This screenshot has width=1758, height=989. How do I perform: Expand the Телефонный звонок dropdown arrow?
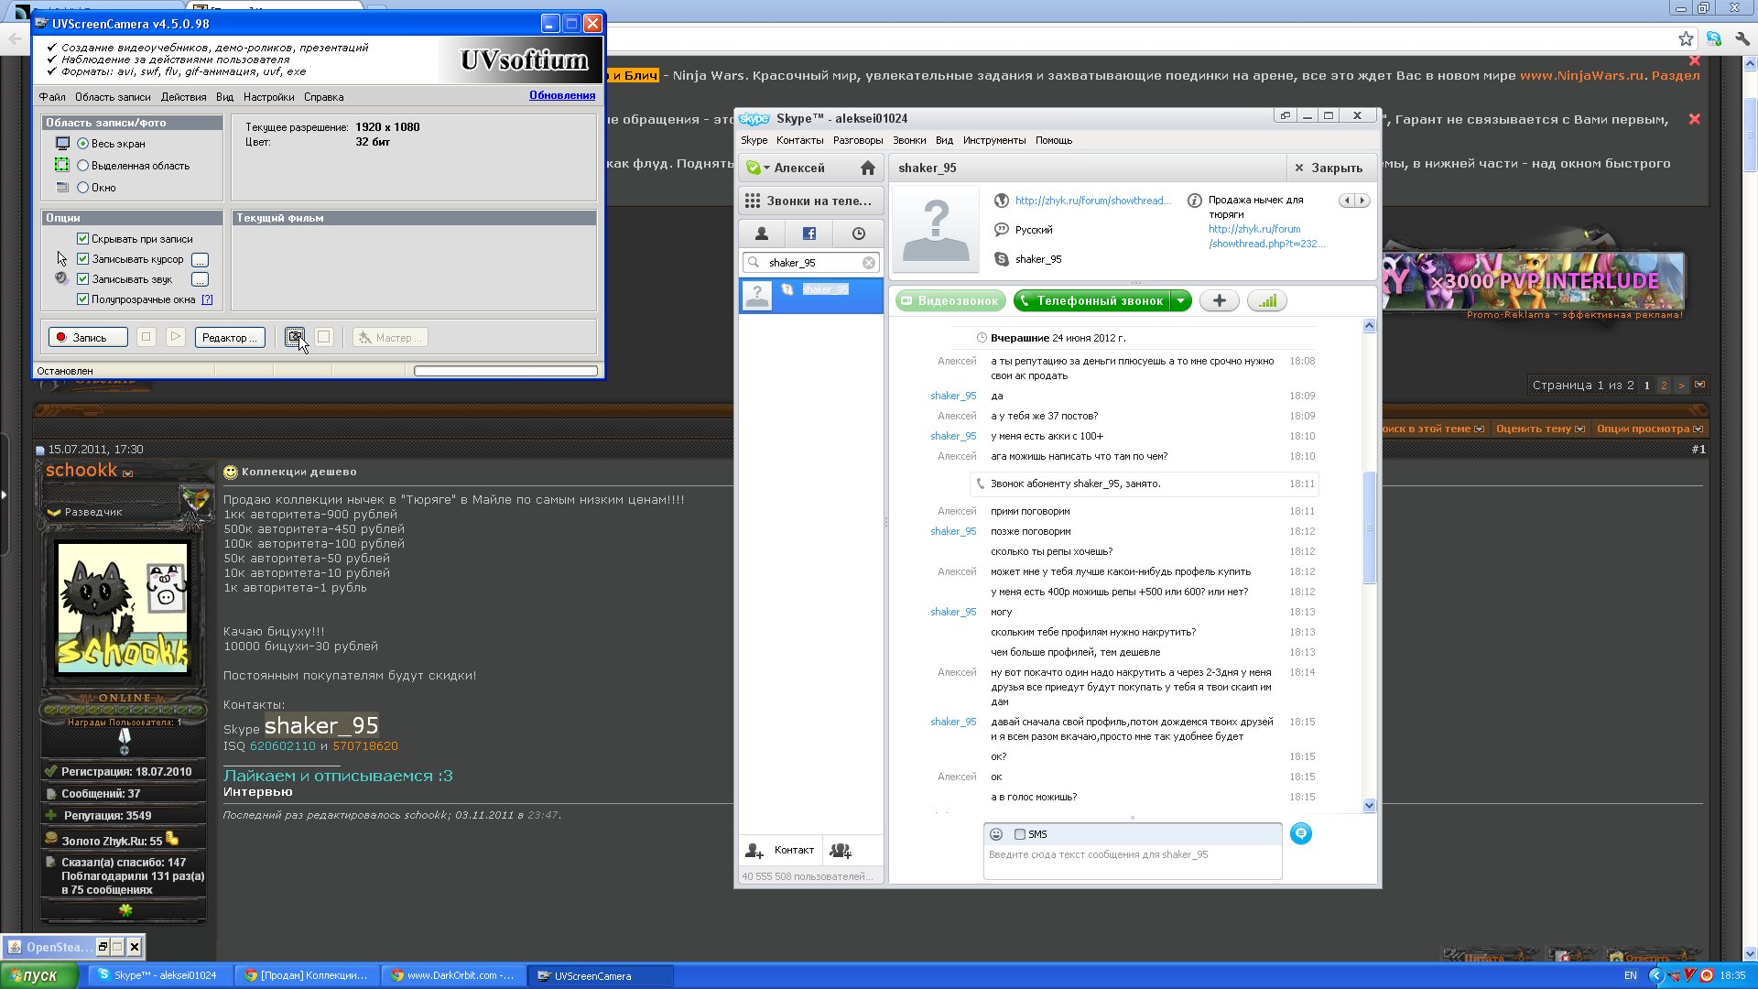(x=1181, y=300)
